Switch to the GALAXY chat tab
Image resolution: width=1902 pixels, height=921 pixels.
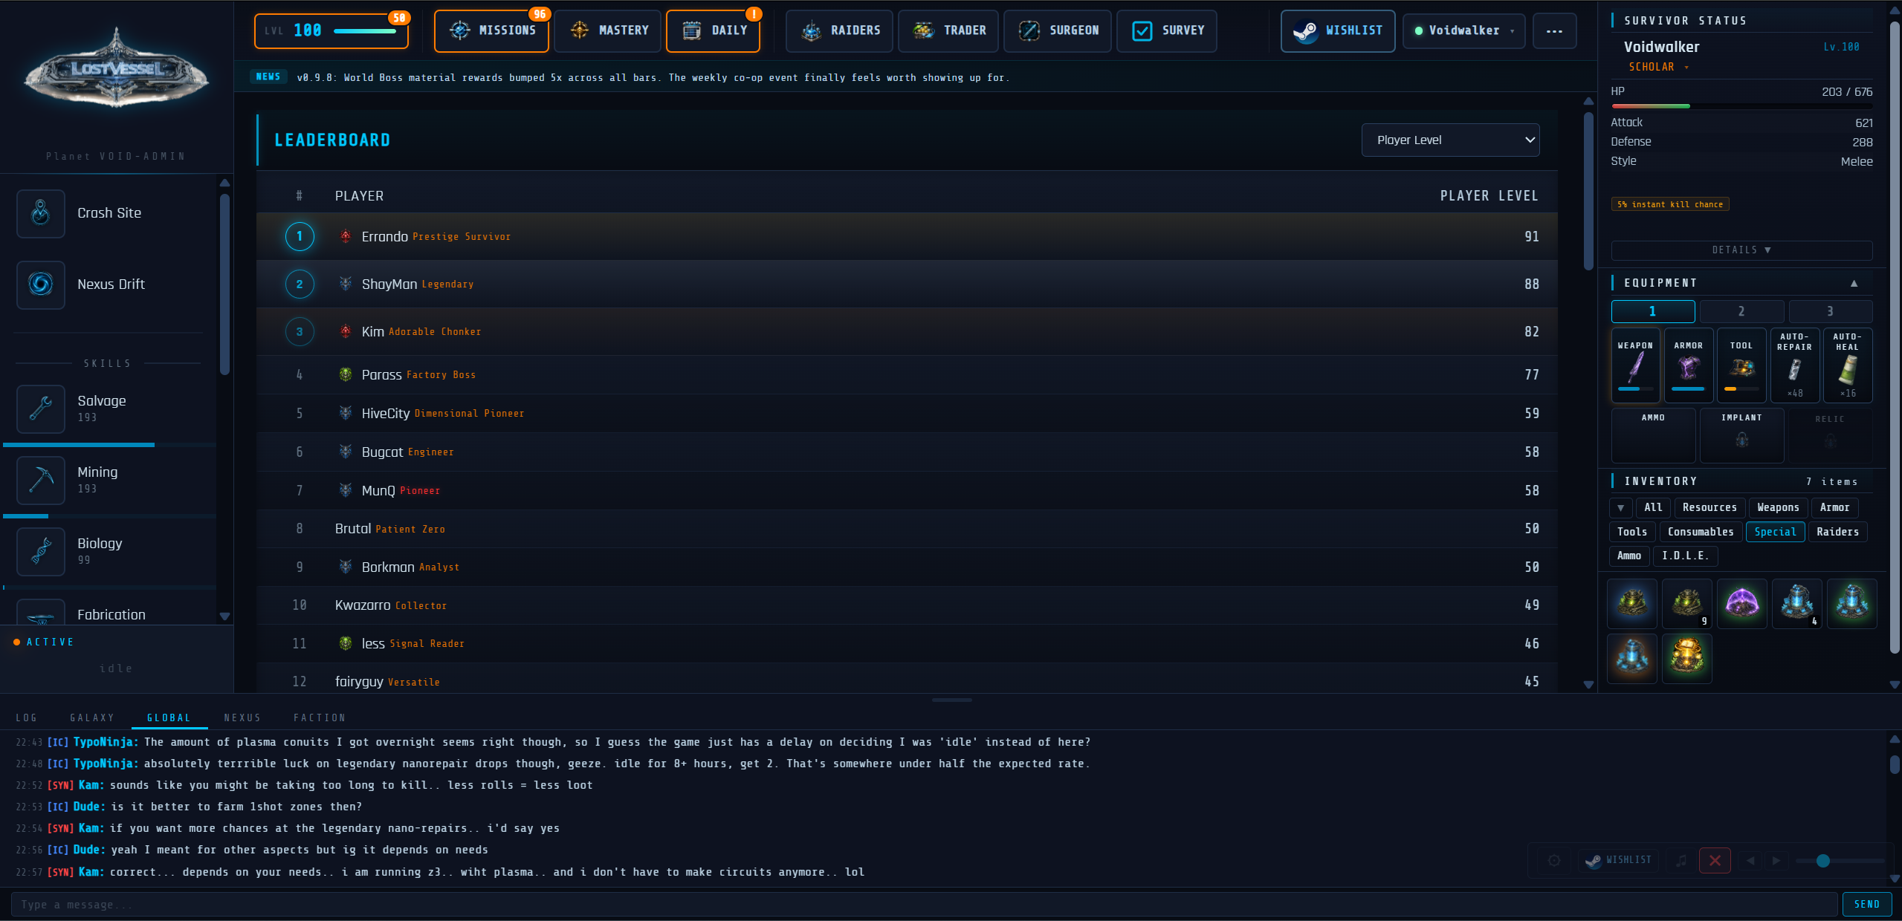(92, 718)
